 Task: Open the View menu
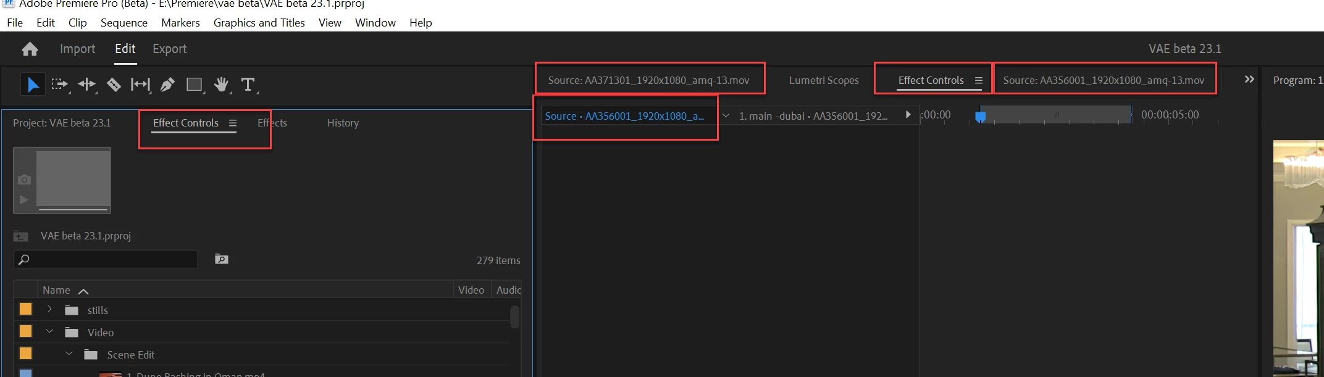[330, 23]
